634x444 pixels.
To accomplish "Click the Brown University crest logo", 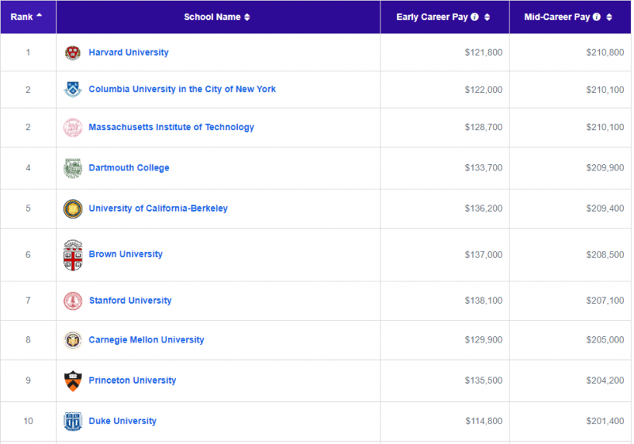I will 73,255.
